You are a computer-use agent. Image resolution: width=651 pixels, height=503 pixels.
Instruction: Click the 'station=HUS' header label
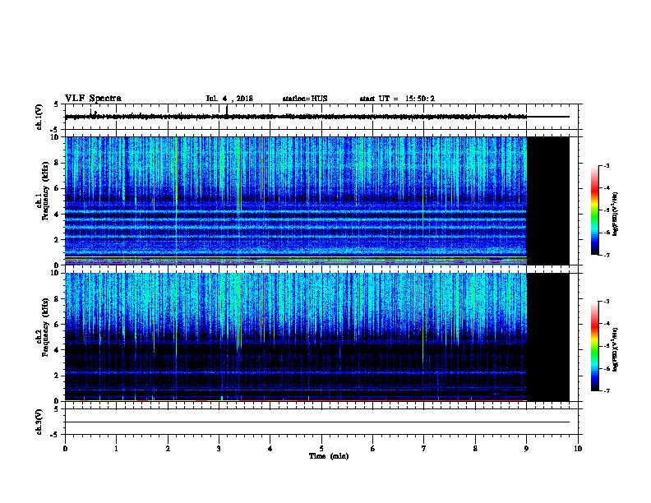305,99
